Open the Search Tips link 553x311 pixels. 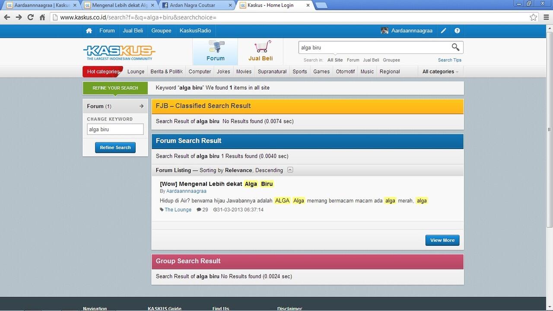pyautogui.click(x=450, y=60)
